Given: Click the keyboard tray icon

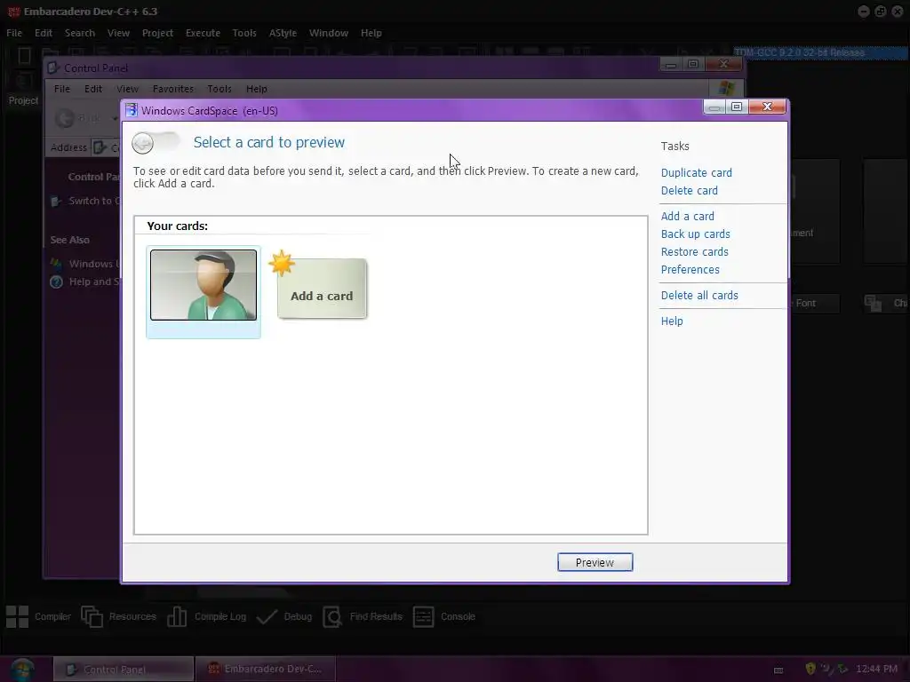Looking at the screenshot, I should pyautogui.click(x=778, y=670).
